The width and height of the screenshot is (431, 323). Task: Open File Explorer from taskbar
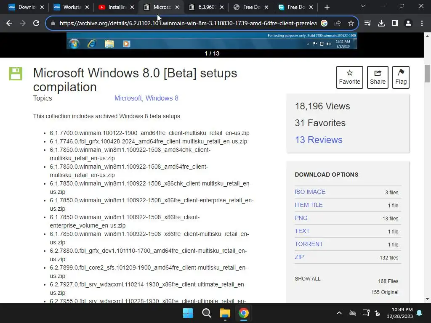[225, 313]
